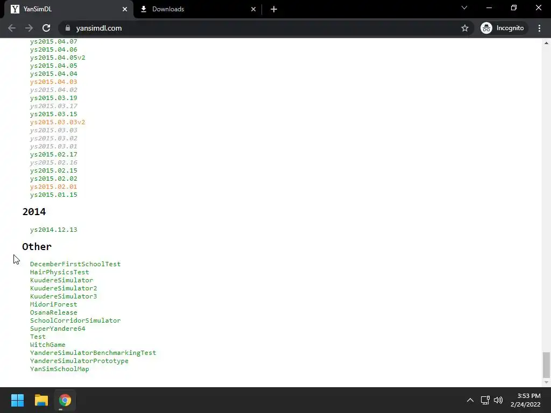Viewport: 551px width, 413px height.
Task: Switch to the Downloads tab
Action: (198, 9)
